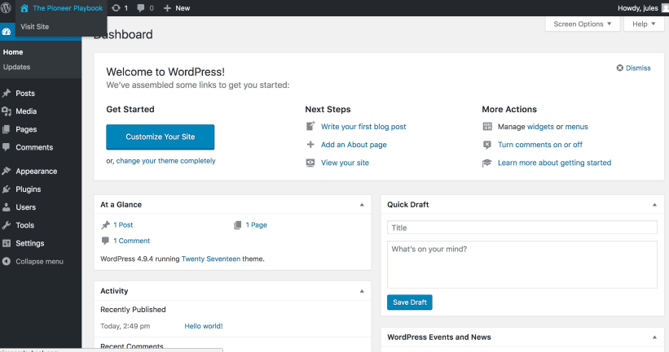Open the change your theme completely link
Image resolution: width=669 pixels, height=352 pixels.
click(165, 161)
